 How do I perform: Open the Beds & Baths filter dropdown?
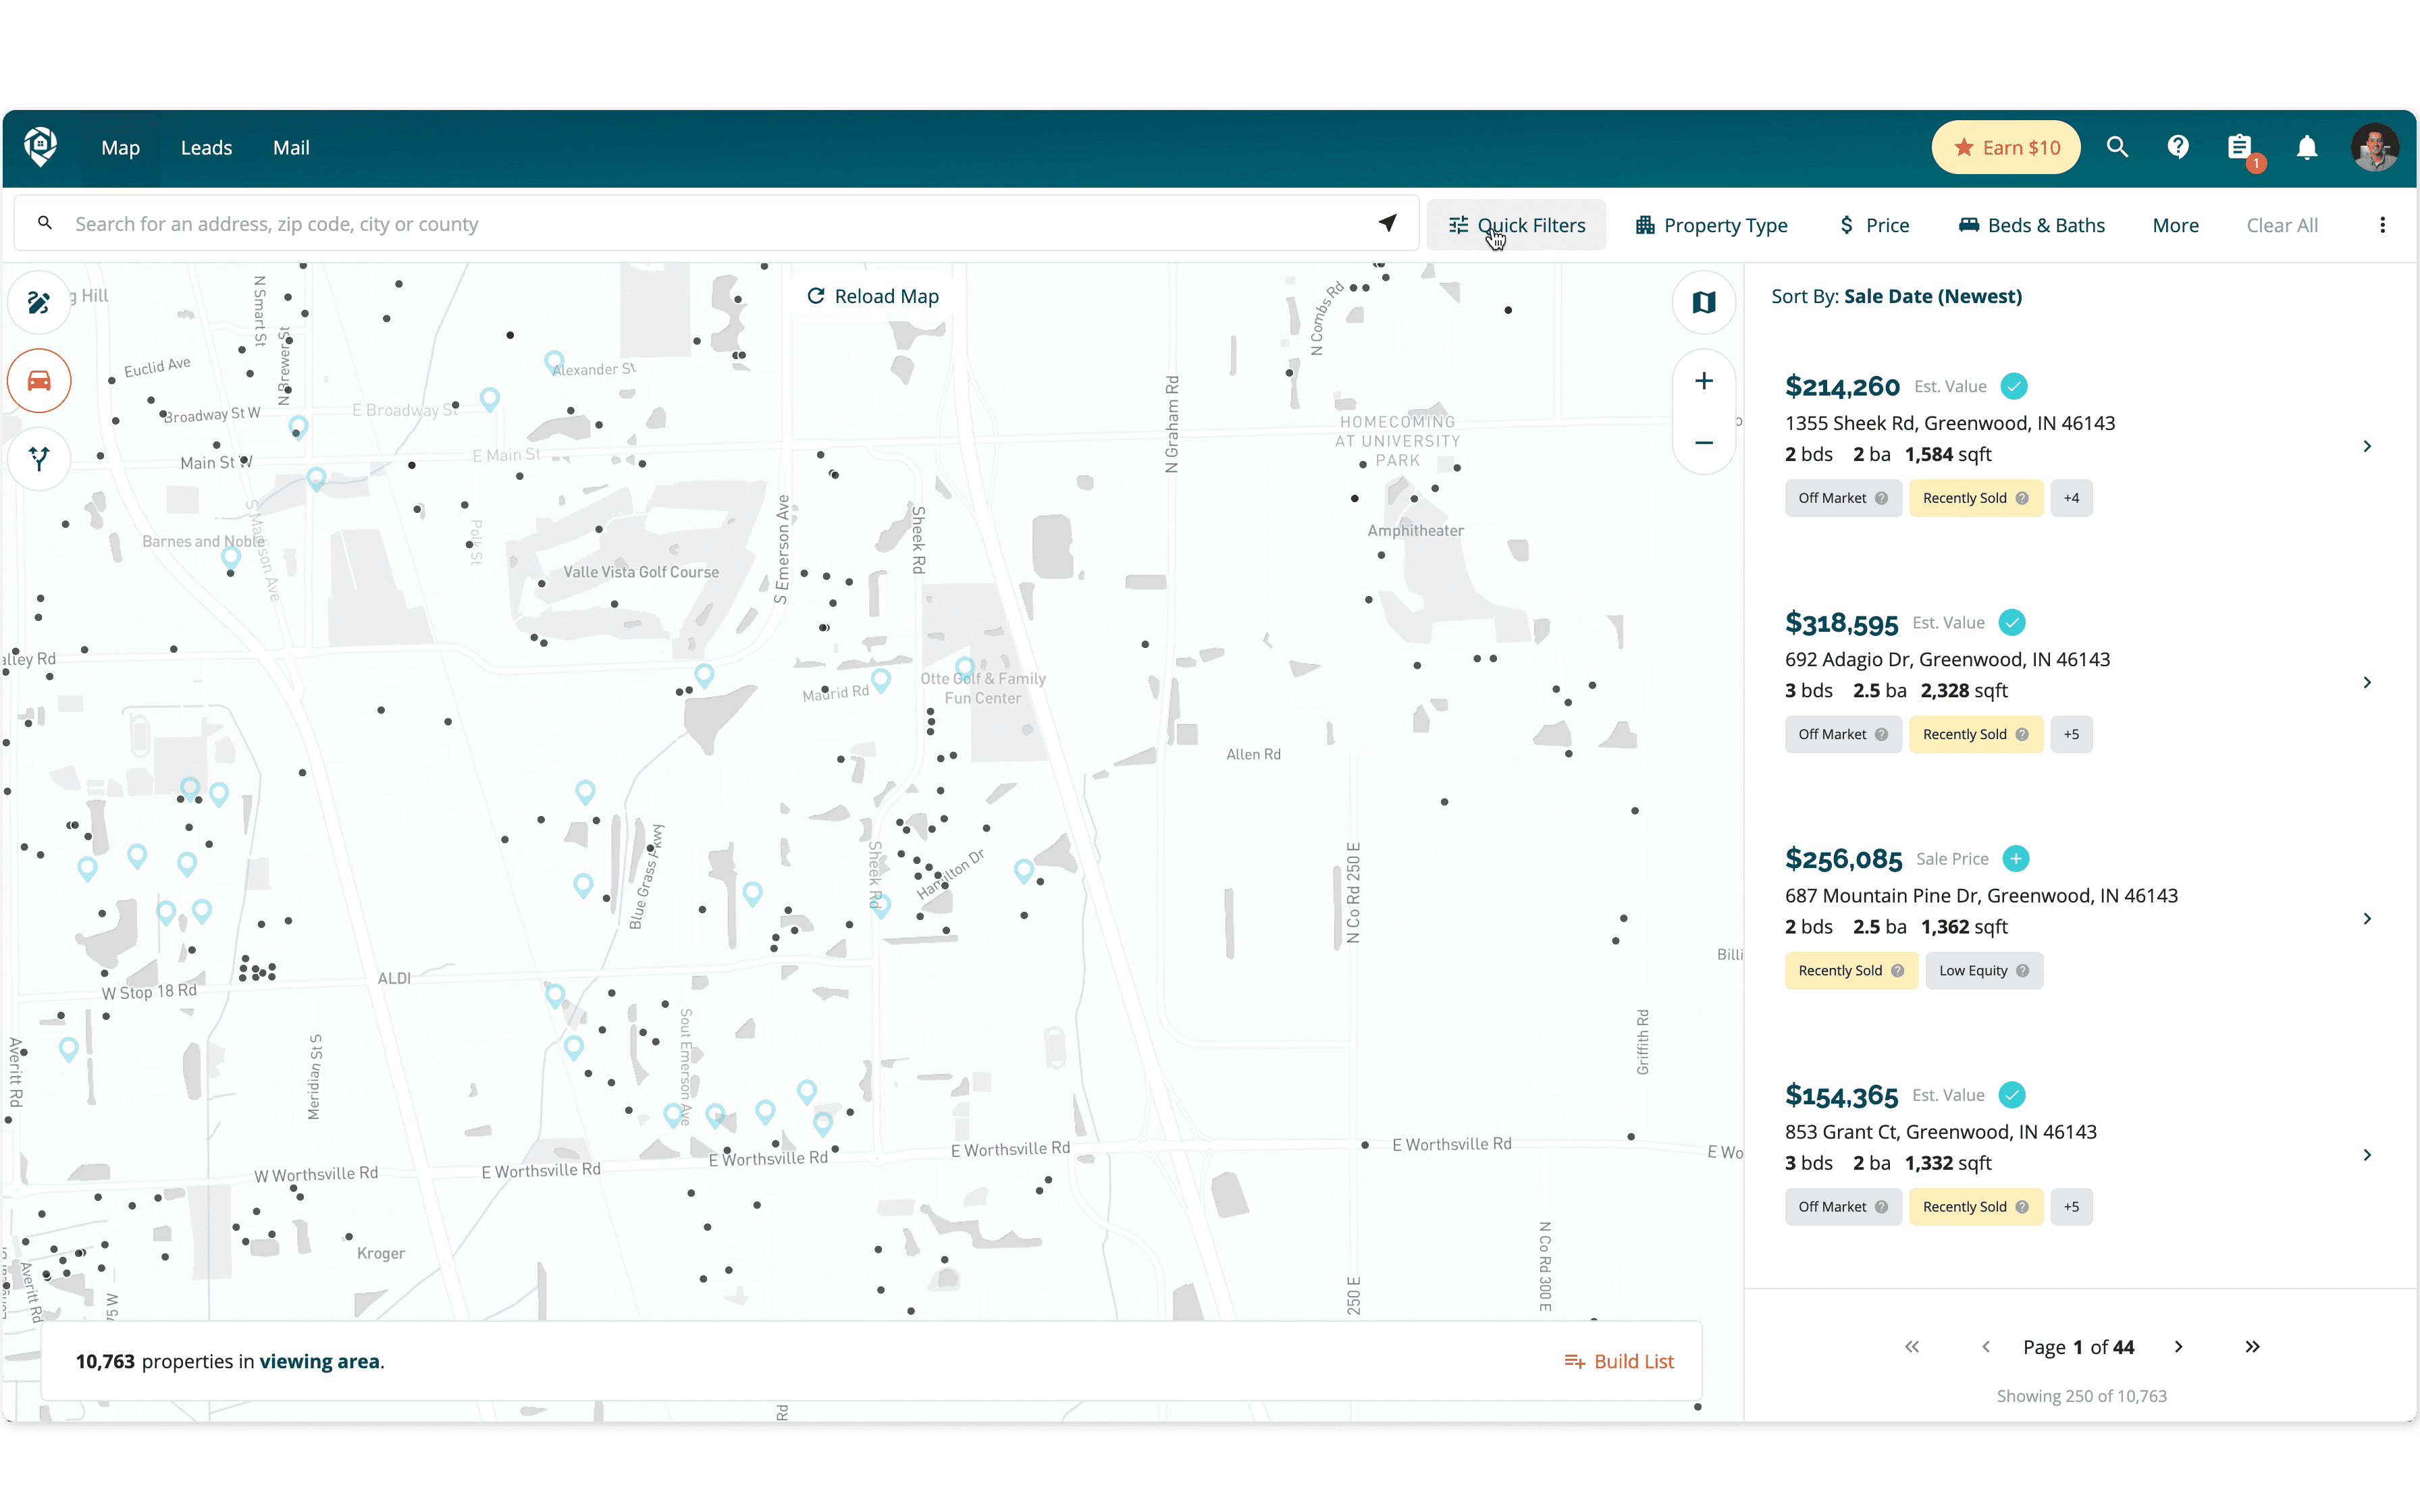pos(2031,225)
